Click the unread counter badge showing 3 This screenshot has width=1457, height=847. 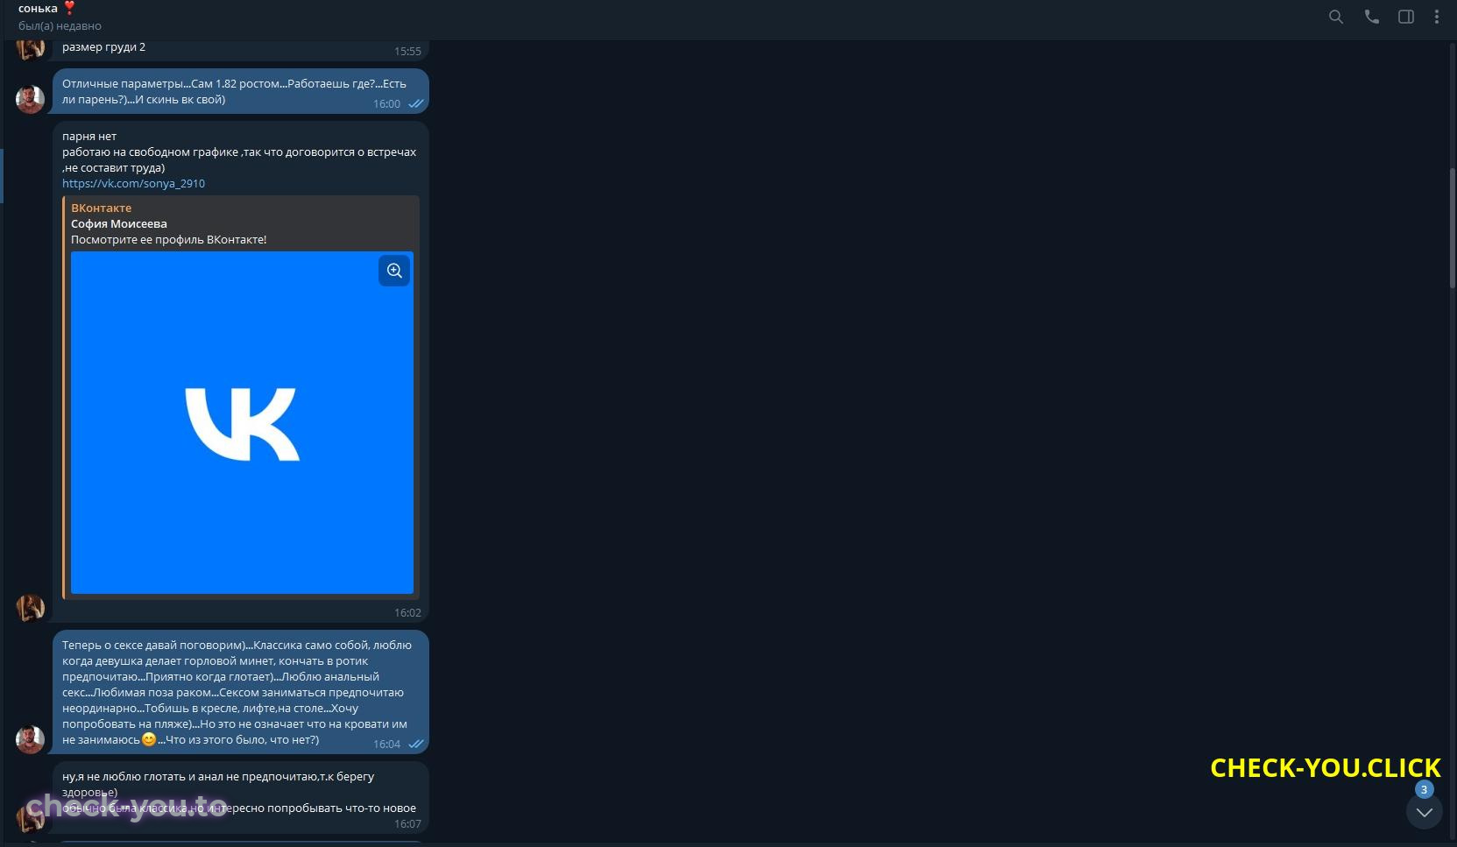(1425, 789)
